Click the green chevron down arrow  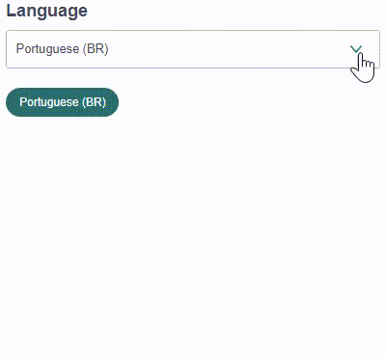(356, 49)
